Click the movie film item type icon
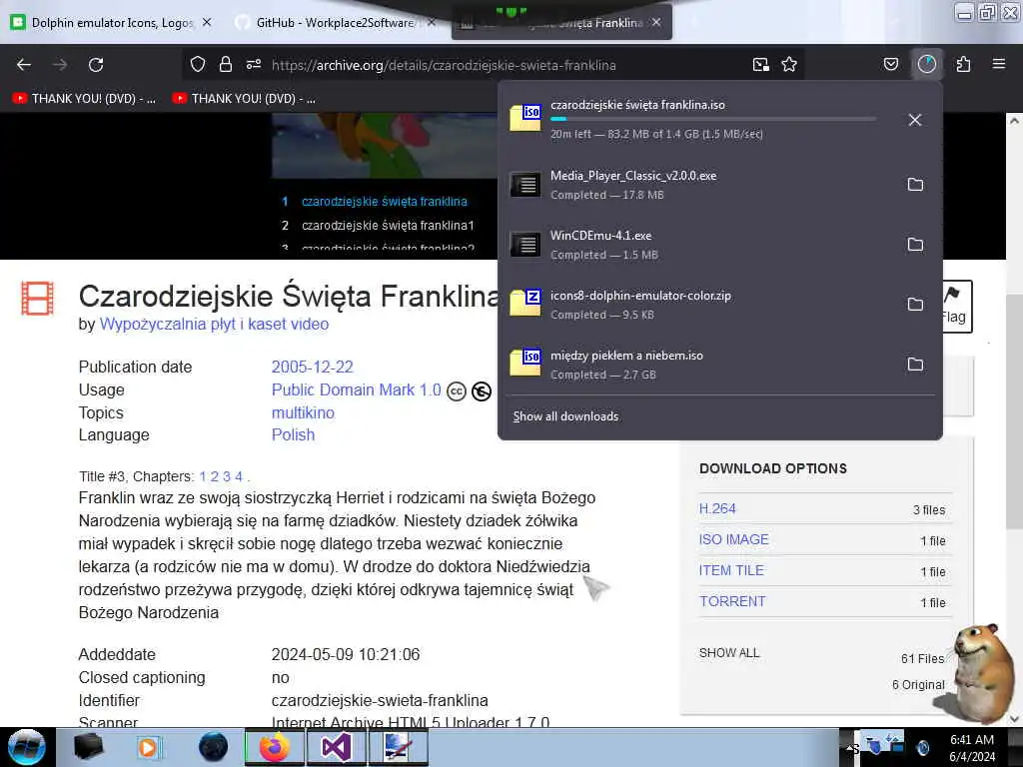This screenshot has width=1023, height=767. tap(37, 298)
